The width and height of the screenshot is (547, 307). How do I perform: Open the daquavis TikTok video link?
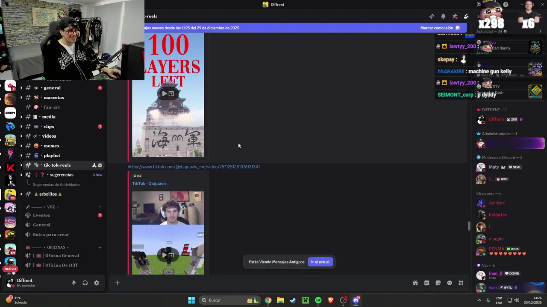click(x=194, y=167)
